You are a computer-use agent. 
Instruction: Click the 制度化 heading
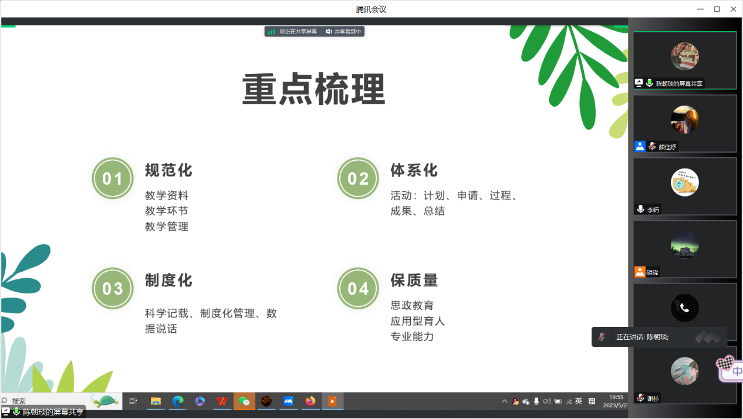click(x=169, y=281)
